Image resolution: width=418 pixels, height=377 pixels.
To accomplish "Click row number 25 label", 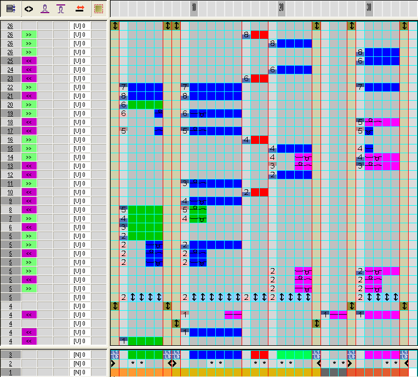I will (10, 61).
